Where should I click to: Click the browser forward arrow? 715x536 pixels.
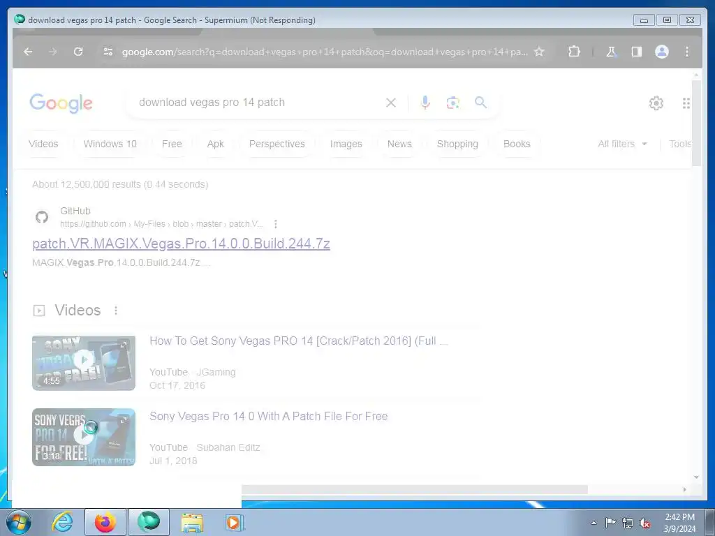click(53, 52)
